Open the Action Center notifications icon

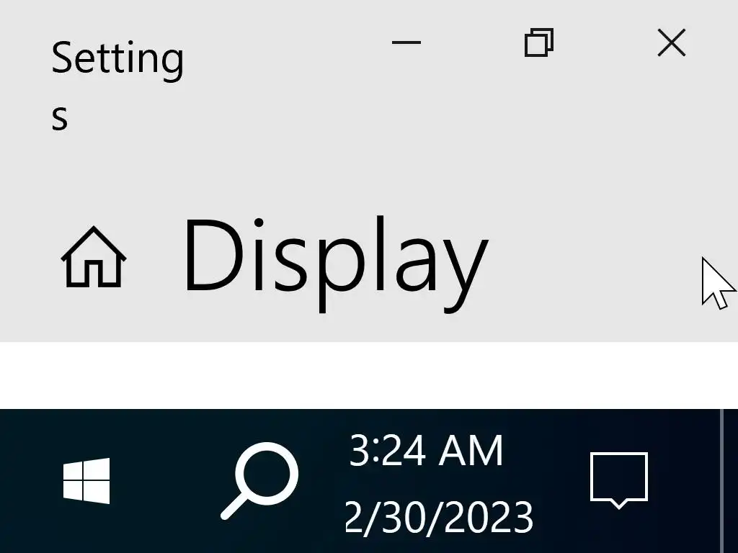619,480
